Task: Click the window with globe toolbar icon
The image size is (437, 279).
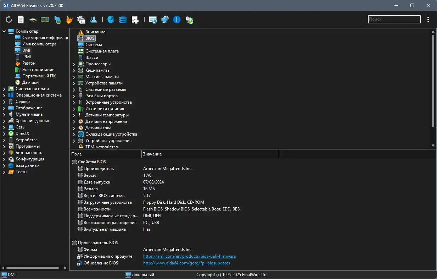Action: point(153,20)
